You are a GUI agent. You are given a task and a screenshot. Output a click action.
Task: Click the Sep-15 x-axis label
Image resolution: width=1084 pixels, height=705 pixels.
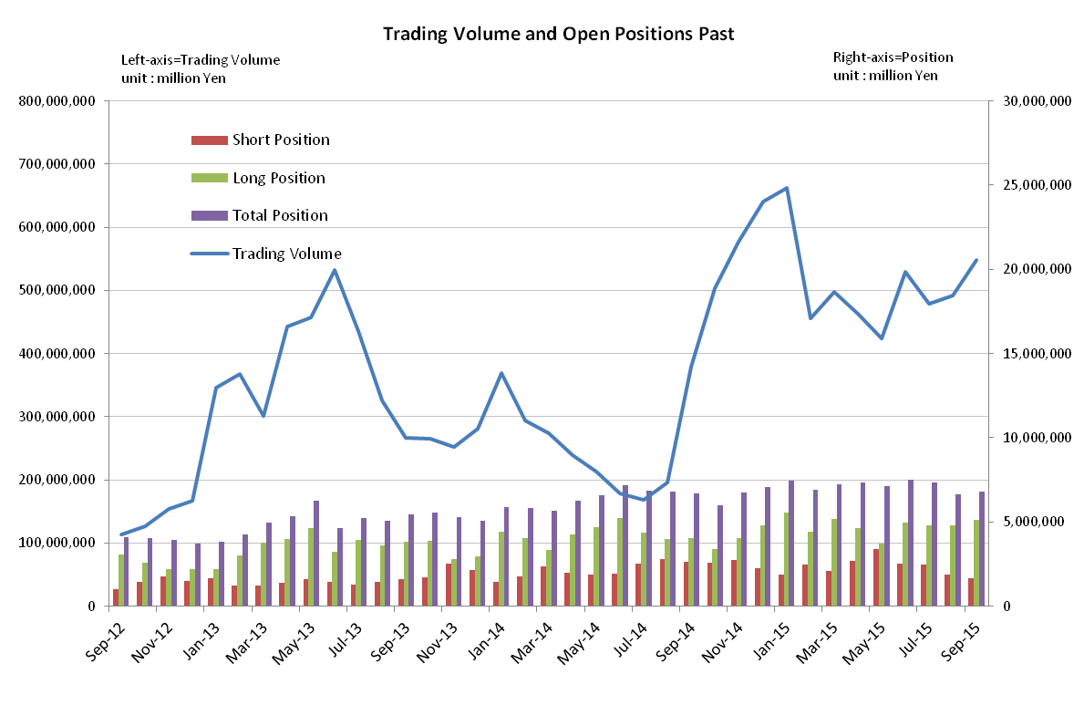point(966,641)
